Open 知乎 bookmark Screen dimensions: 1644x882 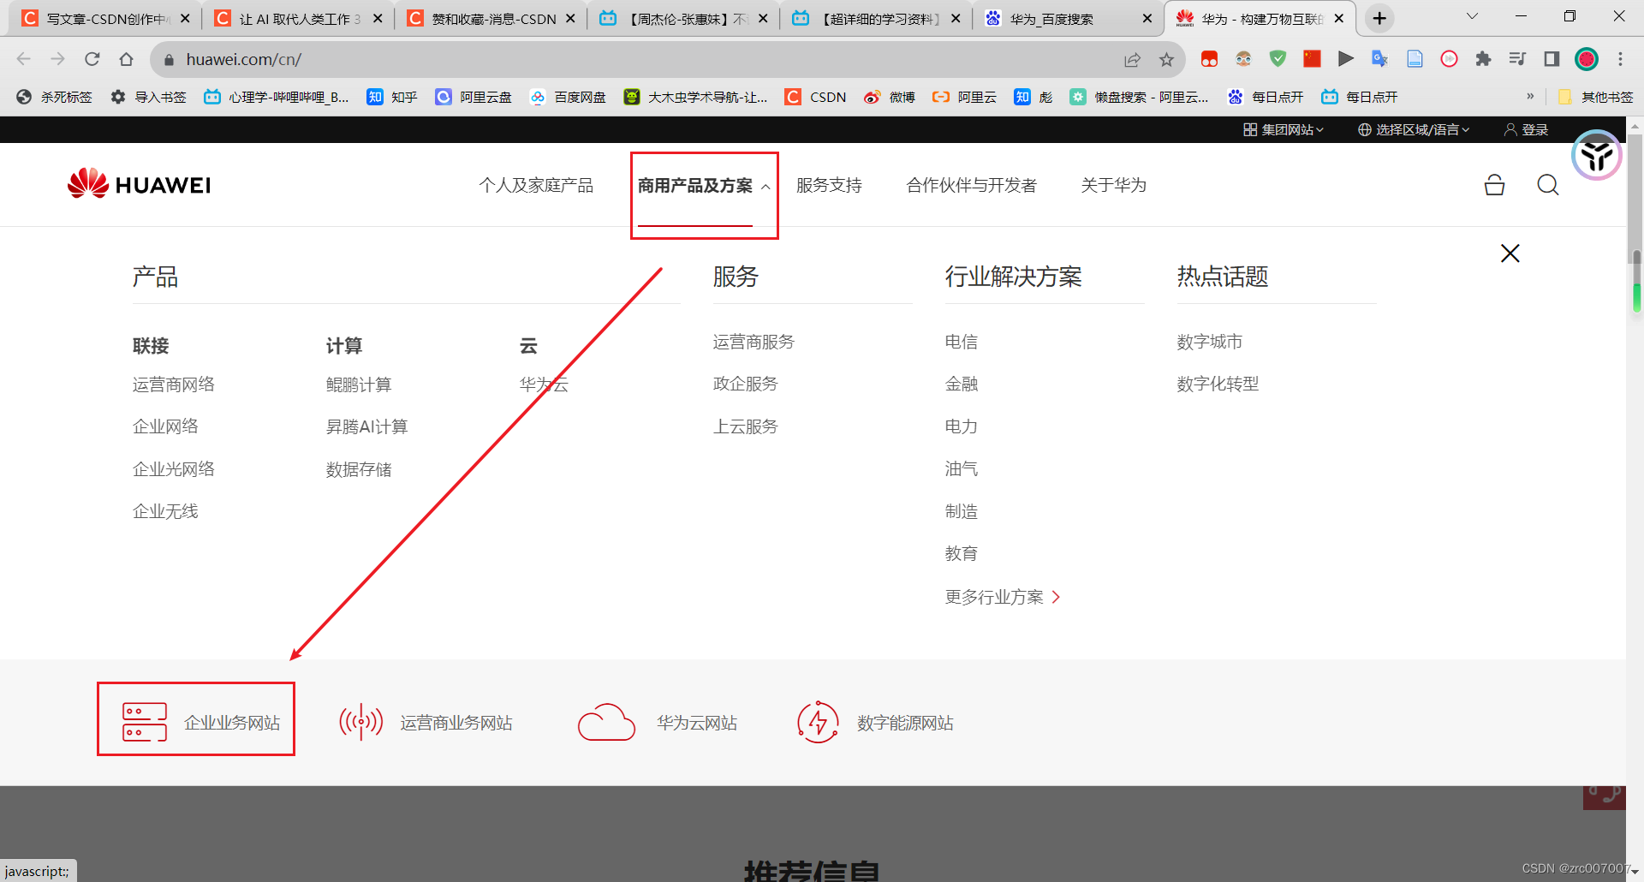pyautogui.click(x=392, y=97)
